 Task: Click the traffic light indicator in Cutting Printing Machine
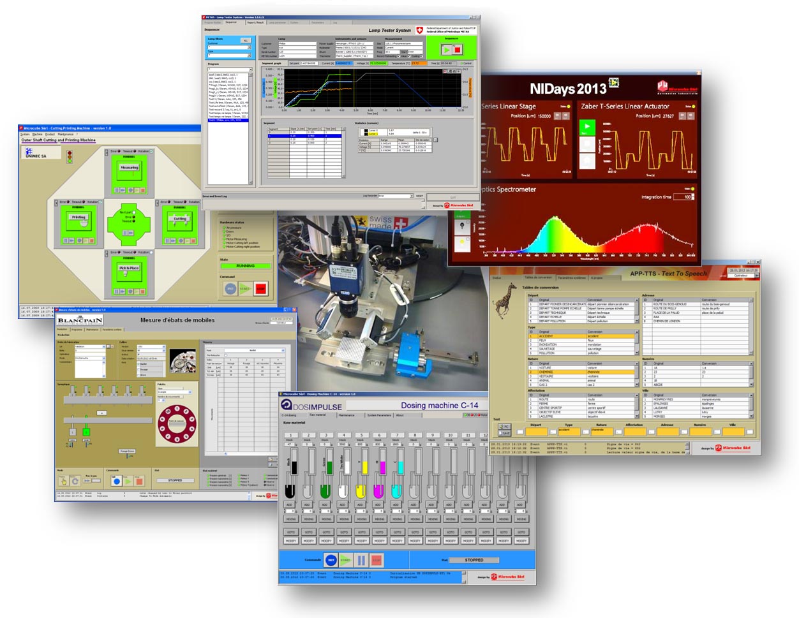pyautogui.click(x=70, y=157)
